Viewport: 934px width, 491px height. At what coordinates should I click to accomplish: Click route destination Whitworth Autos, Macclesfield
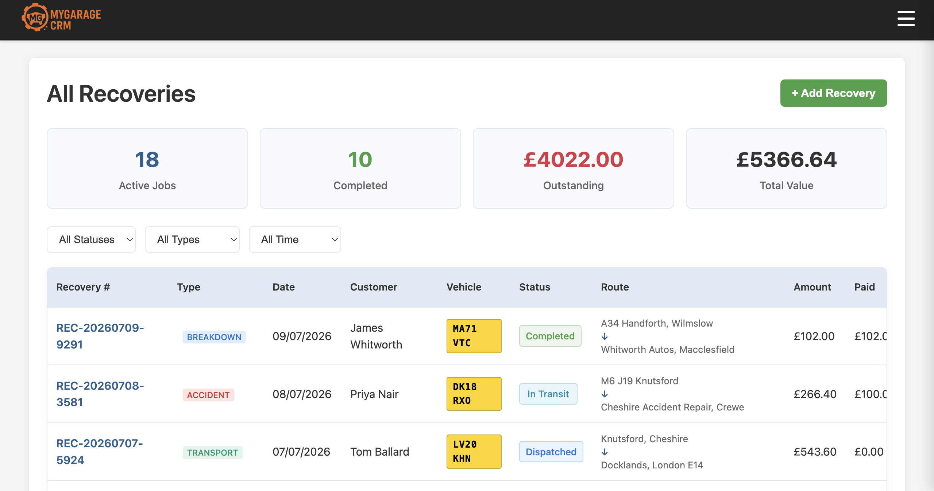click(668, 350)
